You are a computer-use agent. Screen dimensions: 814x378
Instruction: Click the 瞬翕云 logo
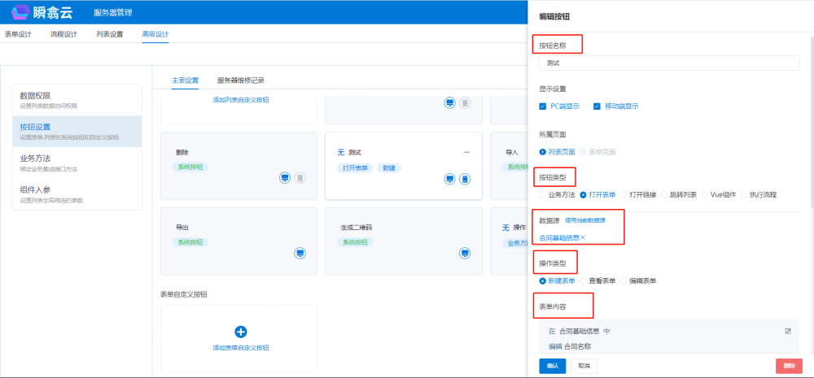pyautogui.click(x=40, y=12)
